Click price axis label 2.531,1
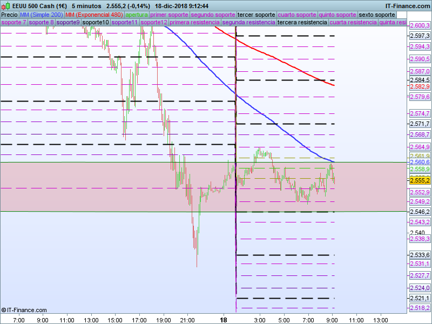This screenshot has width=432, height=324. coord(420,264)
